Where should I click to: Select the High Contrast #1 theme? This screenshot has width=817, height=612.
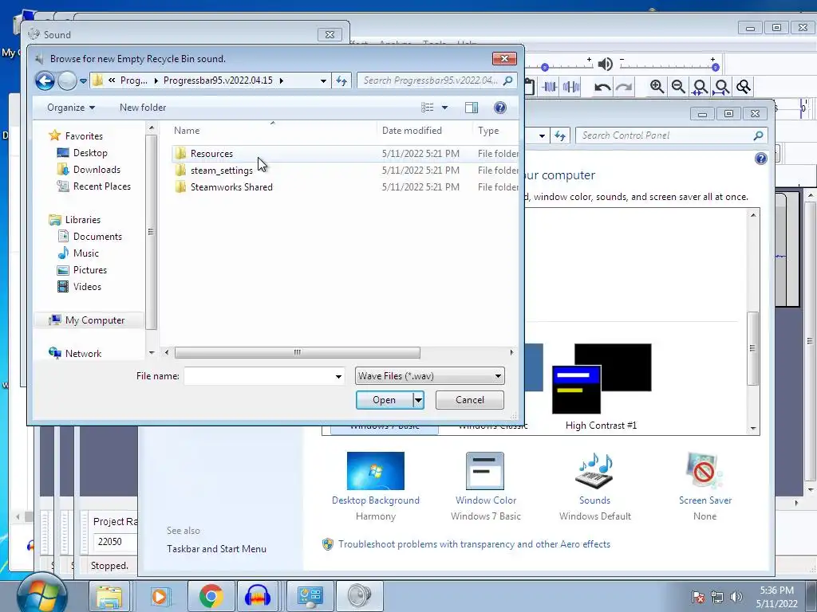click(602, 386)
